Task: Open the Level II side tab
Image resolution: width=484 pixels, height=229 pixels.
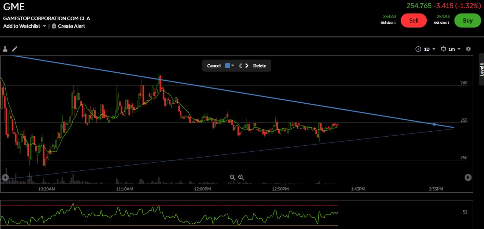Action: point(482,69)
